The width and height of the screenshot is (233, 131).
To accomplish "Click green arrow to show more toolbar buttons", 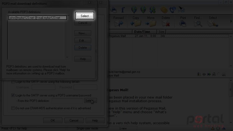I will pos(231,21).
